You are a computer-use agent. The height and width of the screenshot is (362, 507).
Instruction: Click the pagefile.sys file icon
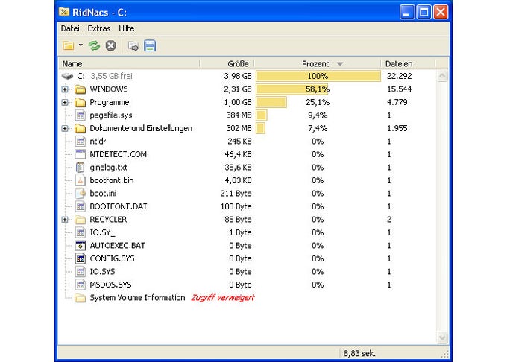81,115
